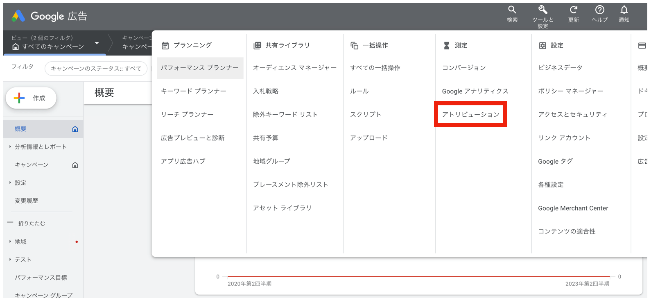
Task: Open プレースメント除外リスト
Action: [x=291, y=185]
